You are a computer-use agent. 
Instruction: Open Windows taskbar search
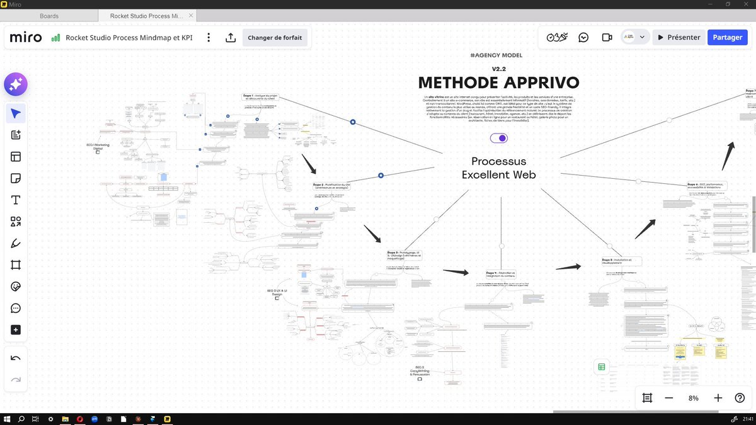click(x=21, y=419)
